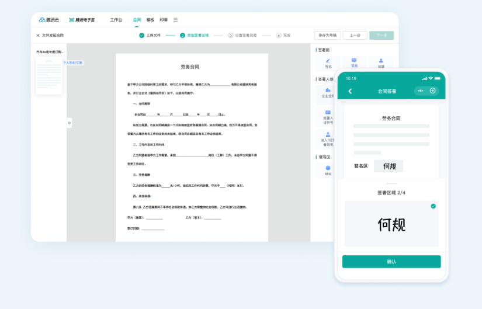
Task: Select the 签名 signature field tool
Action: [x=328, y=63]
